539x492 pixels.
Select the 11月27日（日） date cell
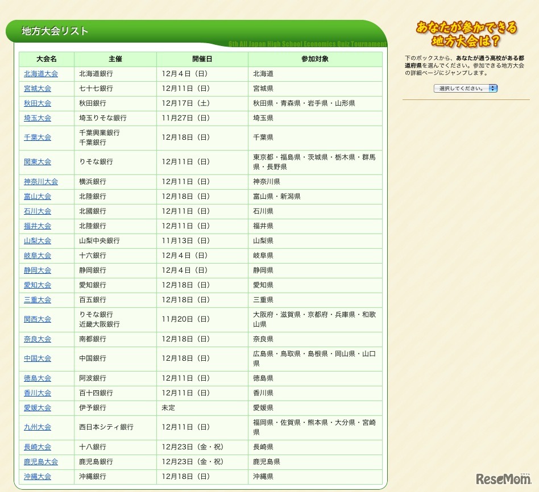click(202, 118)
